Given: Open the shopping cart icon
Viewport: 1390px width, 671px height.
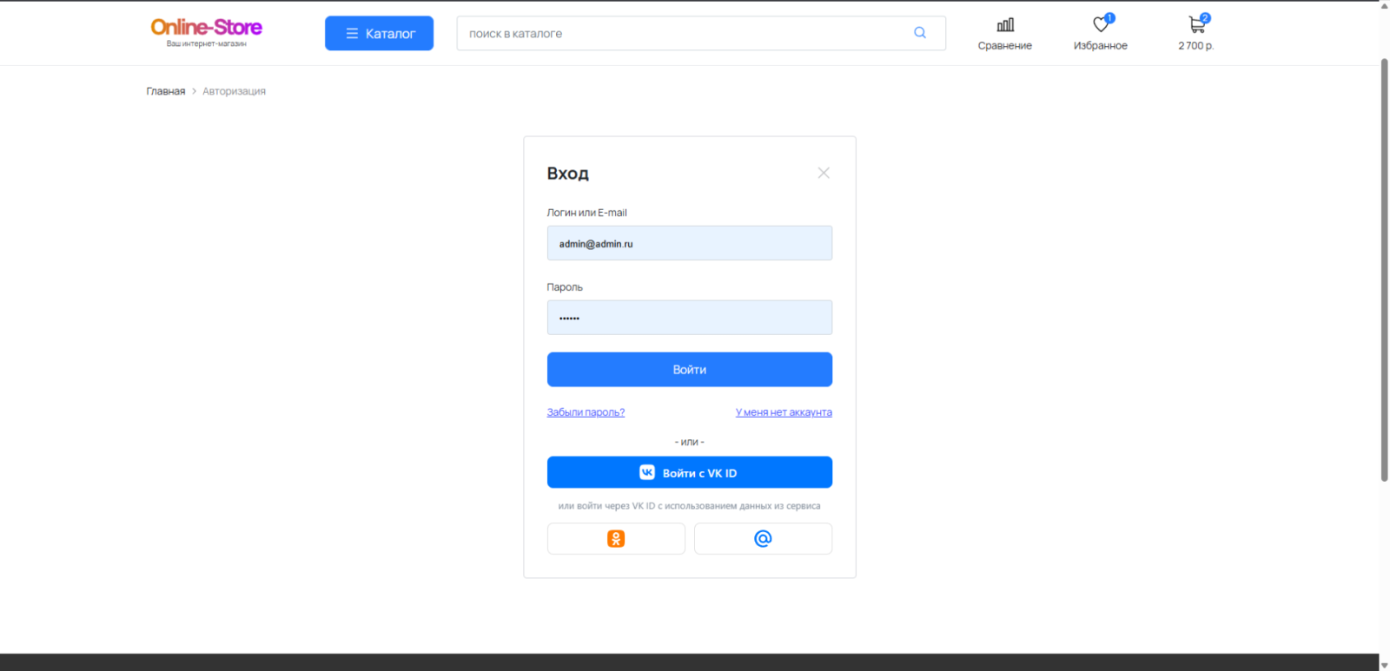Looking at the screenshot, I should pos(1196,26).
